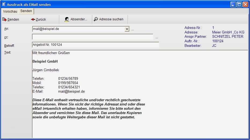Close the Ausdruck als EMail senden window
250x140 pixels.
245,5
